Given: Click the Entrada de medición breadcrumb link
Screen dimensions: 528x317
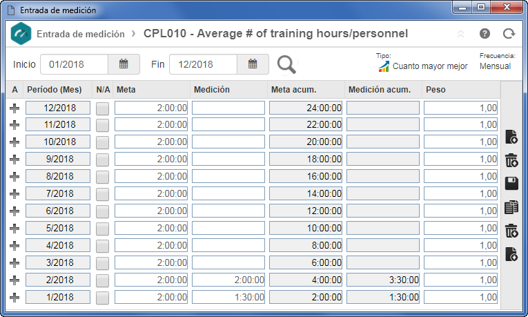Looking at the screenshot, I should (x=81, y=34).
